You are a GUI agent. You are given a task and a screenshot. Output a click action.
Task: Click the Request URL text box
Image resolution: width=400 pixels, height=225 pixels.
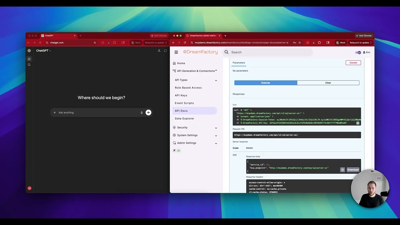click(x=297, y=135)
